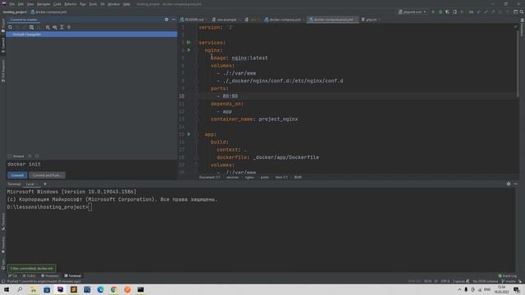The width and height of the screenshot is (525, 295).
Task: Open Project left sidebar tab
Action: [x=3, y=25]
